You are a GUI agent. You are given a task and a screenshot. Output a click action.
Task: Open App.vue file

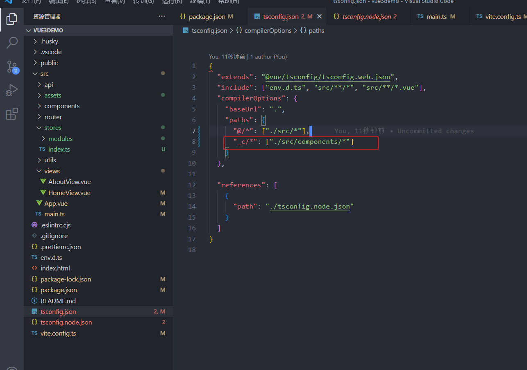pos(98,204)
